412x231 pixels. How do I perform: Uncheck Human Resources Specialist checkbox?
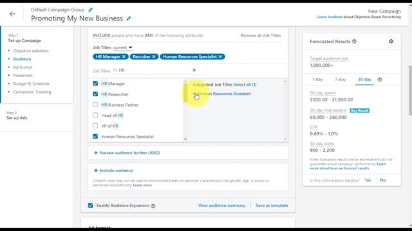tap(95, 136)
